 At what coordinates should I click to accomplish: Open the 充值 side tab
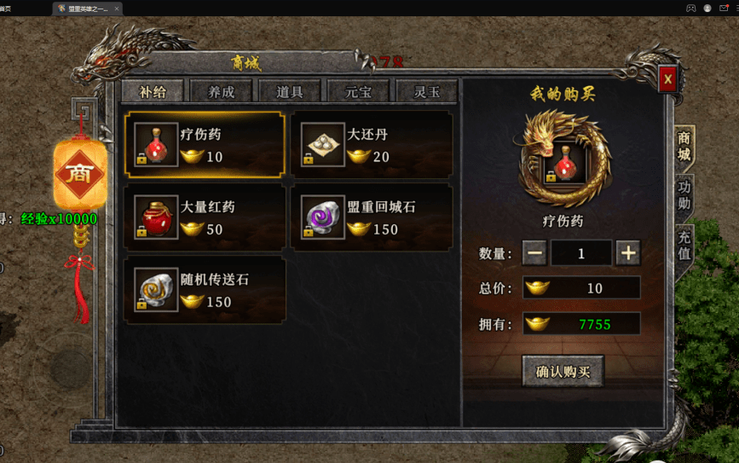(x=684, y=246)
